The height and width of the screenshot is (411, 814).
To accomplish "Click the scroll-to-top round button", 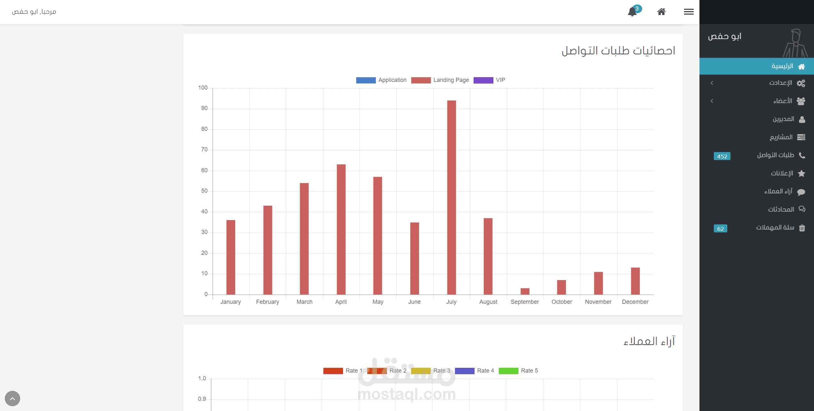I will coord(12,399).
